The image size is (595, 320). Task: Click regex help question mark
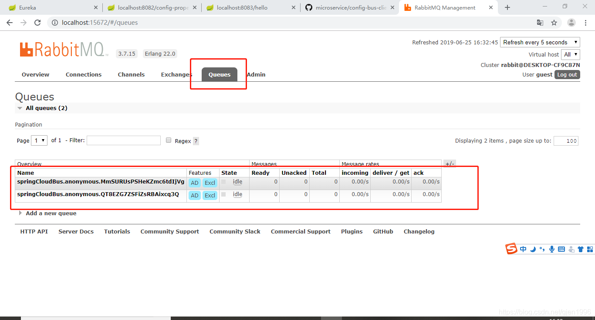pyautogui.click(x=196, y=141)
